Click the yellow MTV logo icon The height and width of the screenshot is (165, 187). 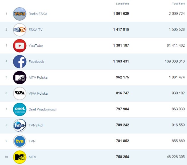click(x=19, y=157)
